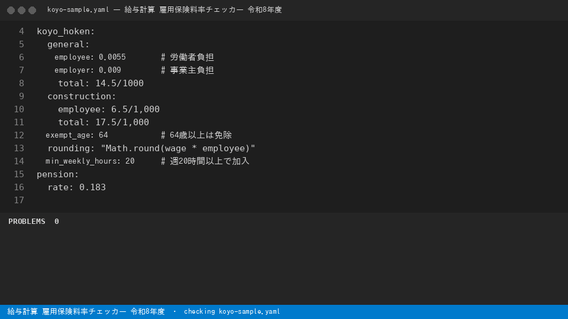
Task: Click the 労働者負担 comment
Action: pos(188,57)
